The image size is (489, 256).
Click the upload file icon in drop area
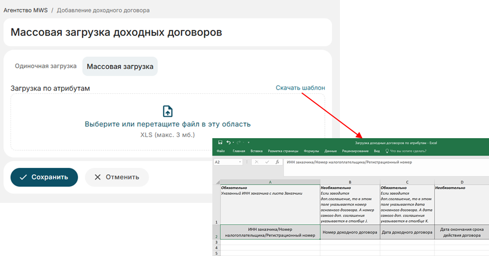point(167,111)
